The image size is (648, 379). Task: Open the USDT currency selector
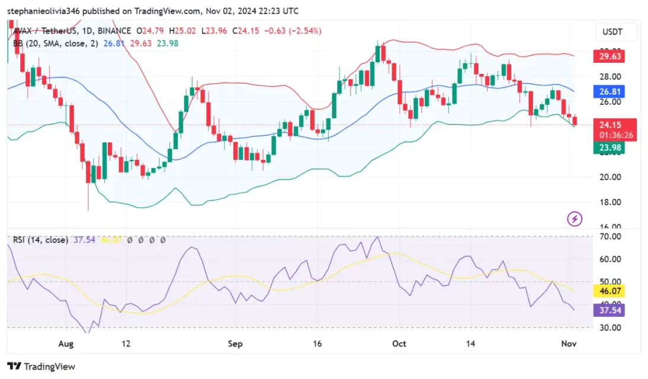[617, 32]
